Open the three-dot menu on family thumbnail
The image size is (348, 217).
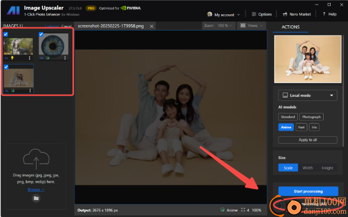pyautogui.click(x=30, y=91)
